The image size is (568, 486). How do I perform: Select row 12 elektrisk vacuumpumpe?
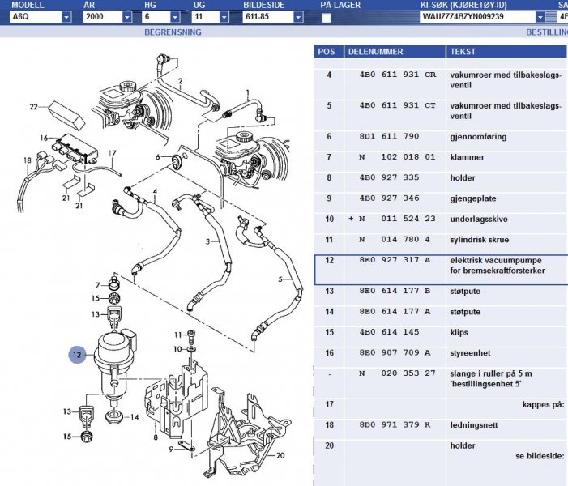point(441,268)
